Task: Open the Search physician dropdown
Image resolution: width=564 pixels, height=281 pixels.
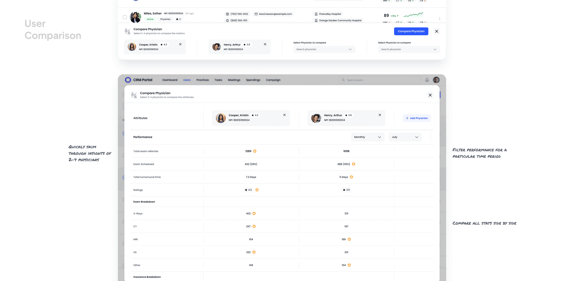Action: 324,49
